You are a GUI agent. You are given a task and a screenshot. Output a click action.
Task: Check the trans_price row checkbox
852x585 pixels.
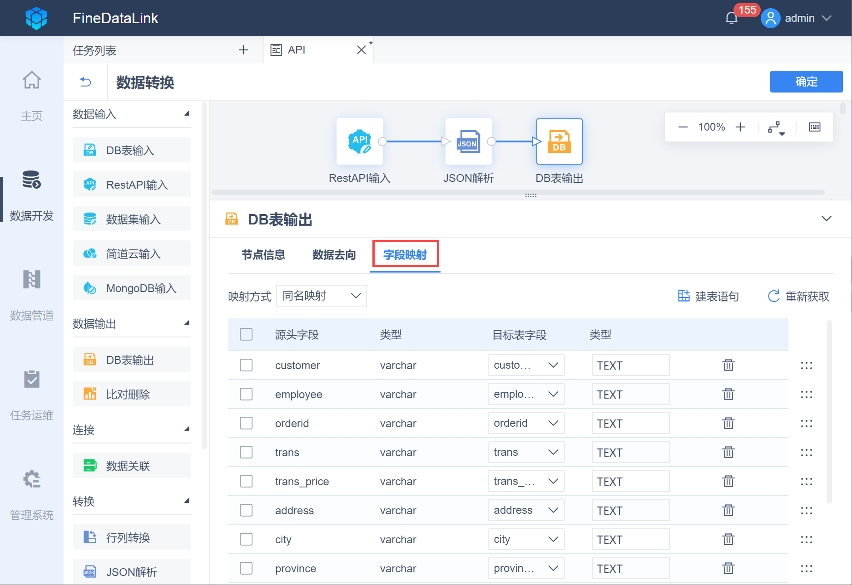coord(246,481)
